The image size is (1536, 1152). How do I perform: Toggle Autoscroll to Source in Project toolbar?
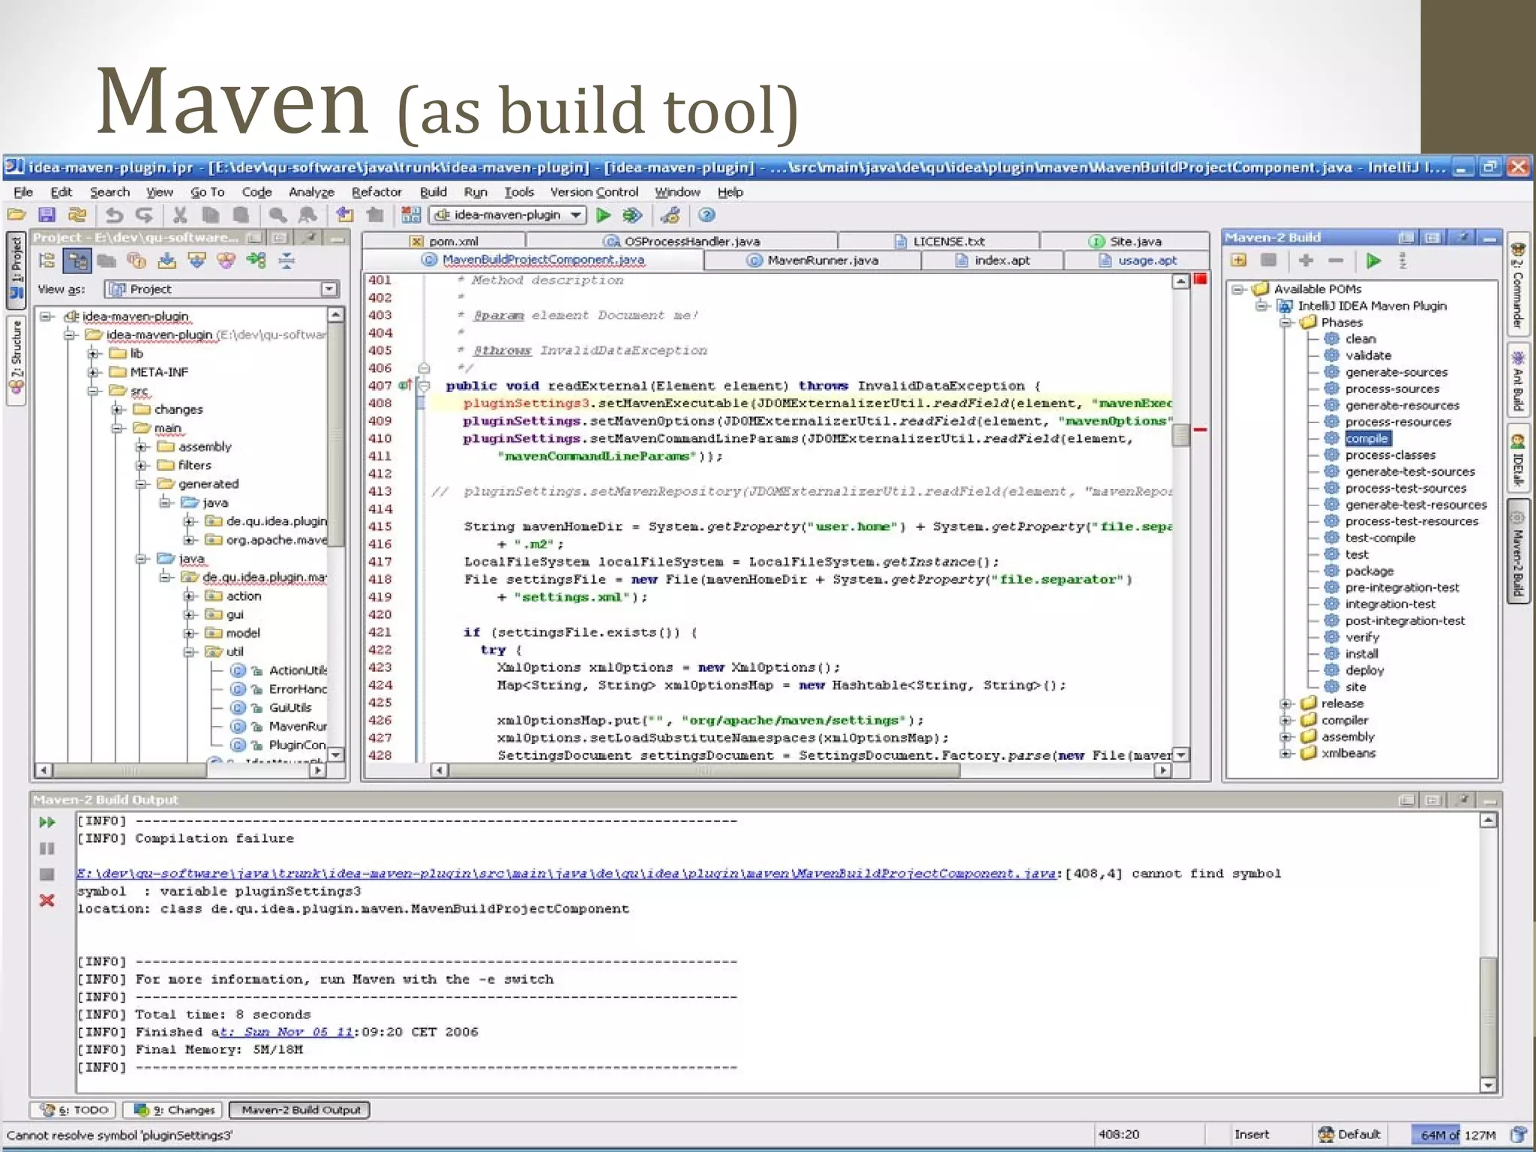click(x=167, y=260)
